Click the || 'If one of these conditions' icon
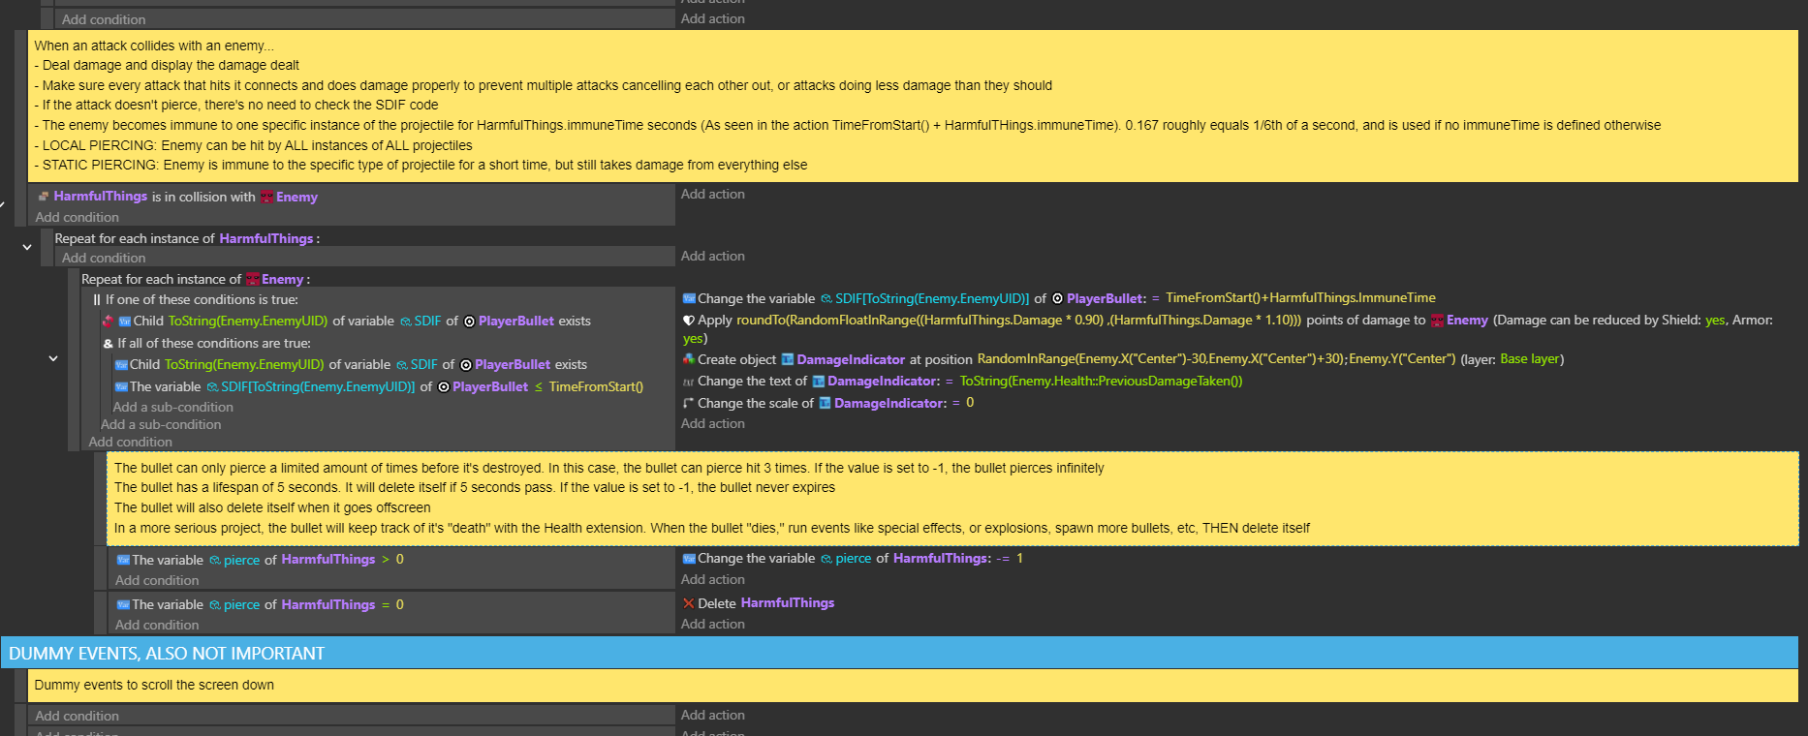1808x736 pixels. click(x=97, y=300)
